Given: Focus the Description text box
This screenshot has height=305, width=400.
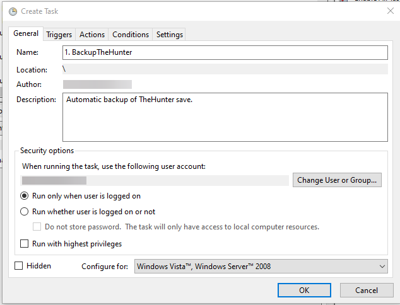Looking at the screenshot, I should pos(225,117).
